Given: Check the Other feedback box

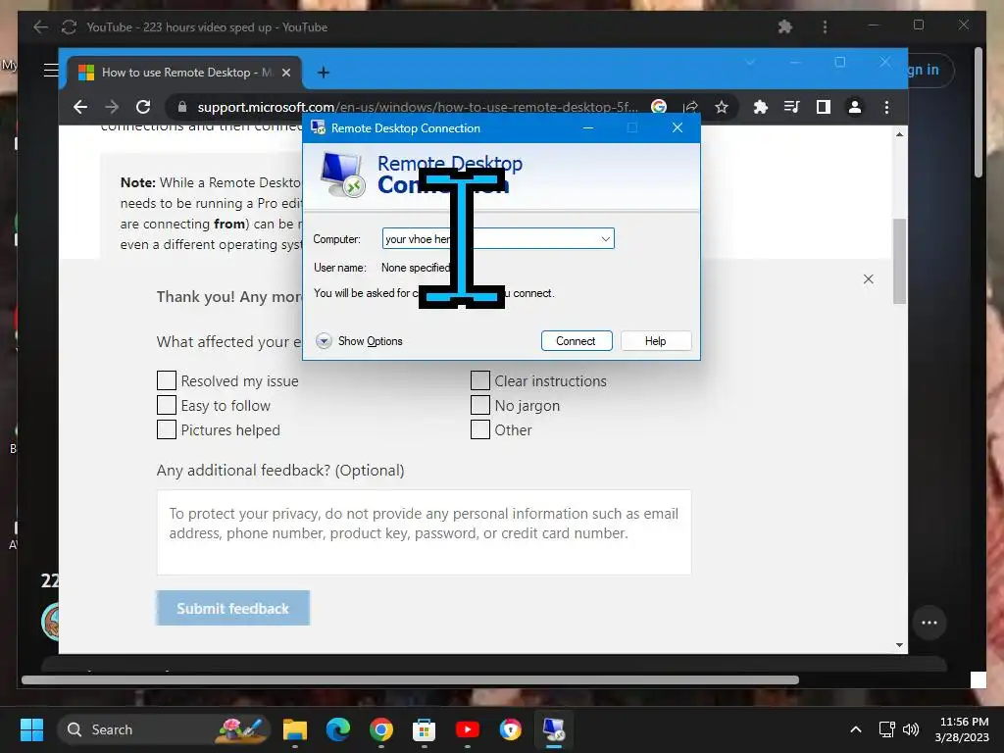Looking at the screenshot, I should coord(480,429).
